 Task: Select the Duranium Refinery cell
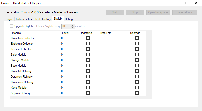(35, 77)
